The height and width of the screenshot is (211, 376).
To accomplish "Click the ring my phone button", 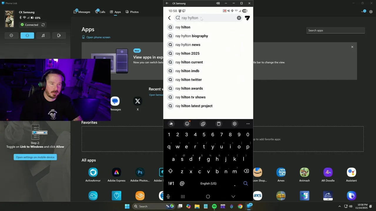I will (59, 35).
